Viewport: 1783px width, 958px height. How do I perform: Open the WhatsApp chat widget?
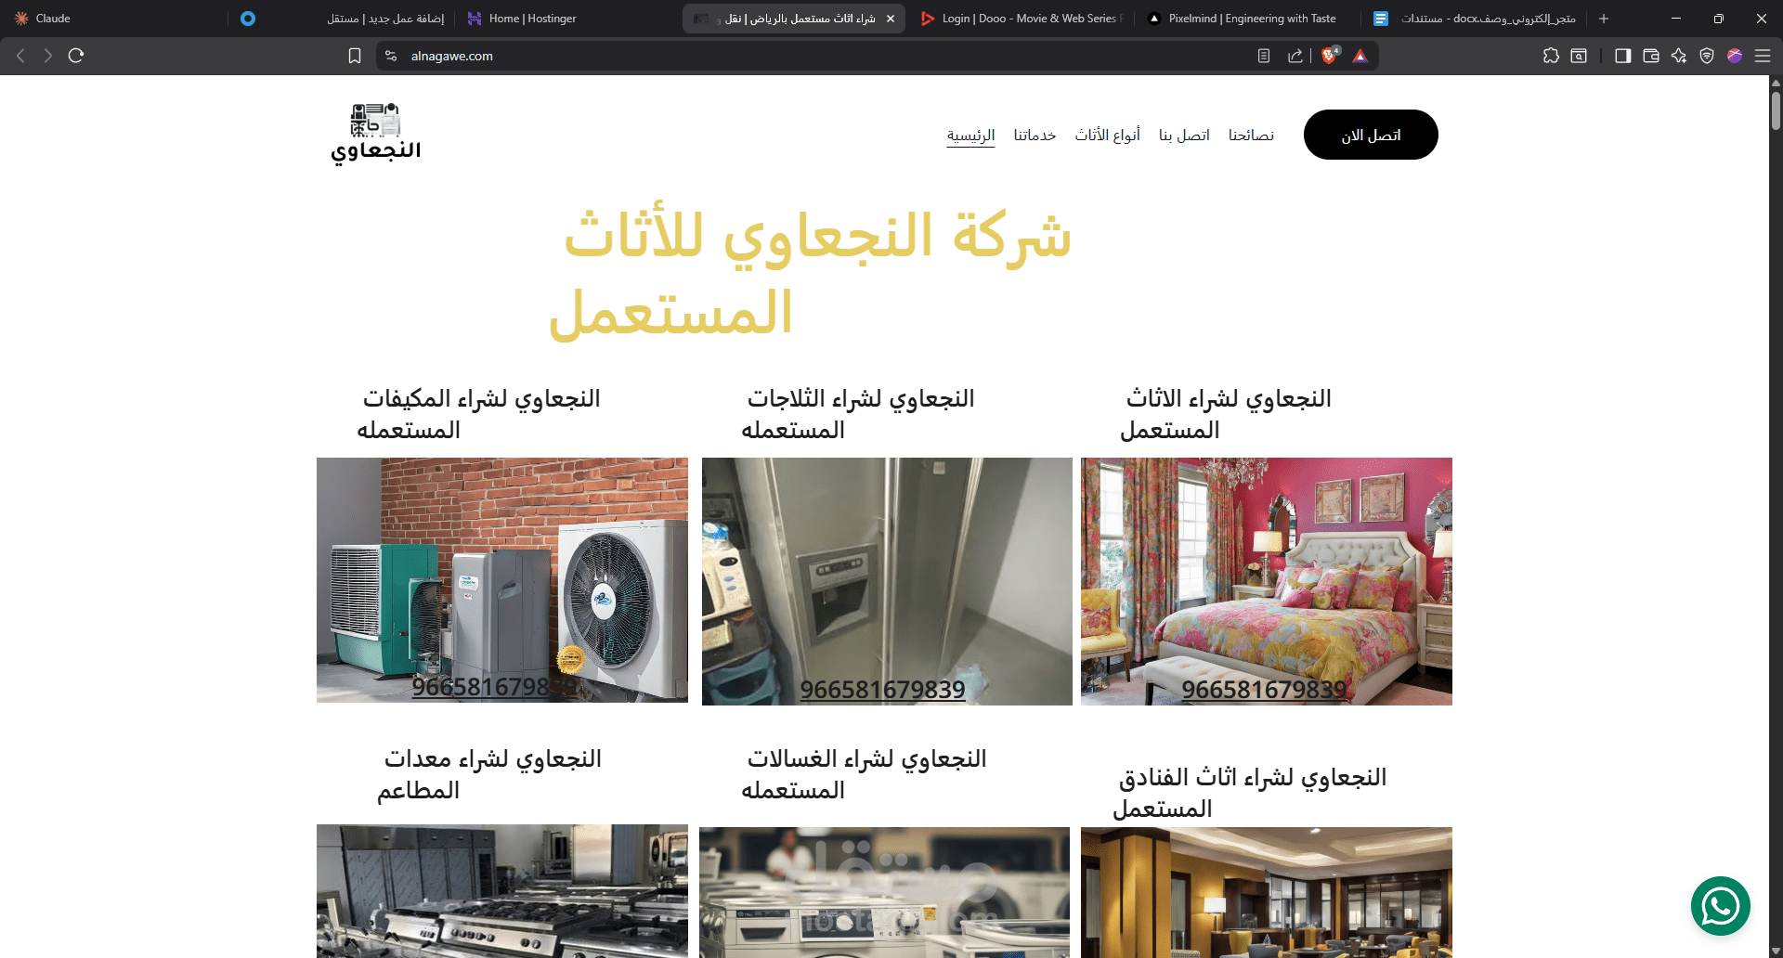(1723, 906)
